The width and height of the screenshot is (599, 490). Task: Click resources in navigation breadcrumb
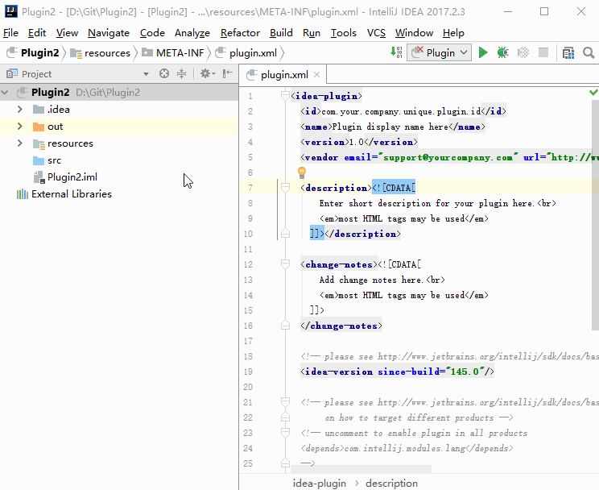tap(101, 52)
